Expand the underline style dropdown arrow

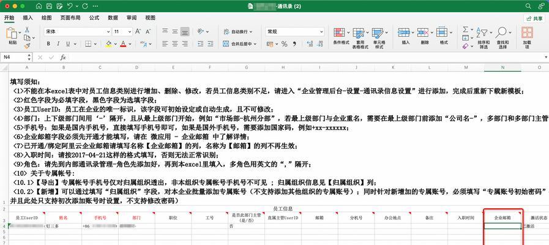pos(75,44)
